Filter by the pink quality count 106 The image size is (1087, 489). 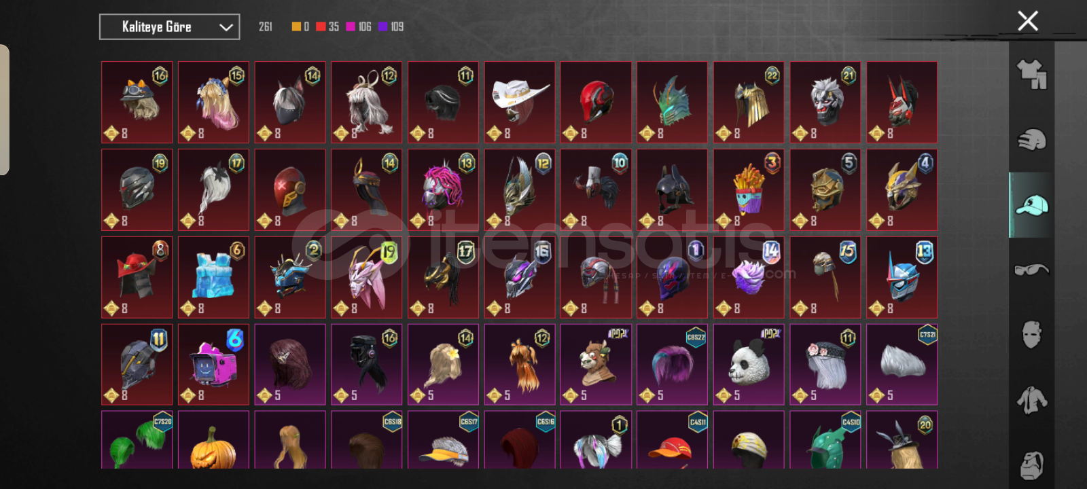359,26
